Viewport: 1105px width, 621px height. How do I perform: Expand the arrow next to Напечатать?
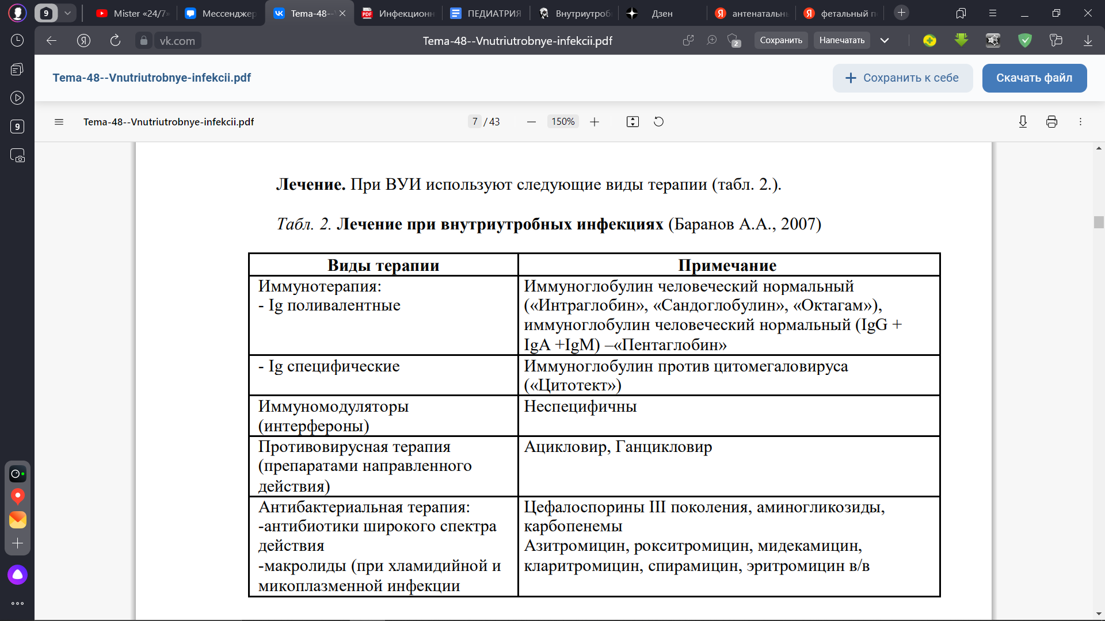885,40
